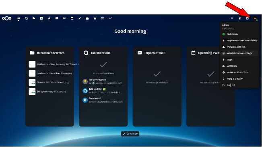Open the Tasks checkmark icon
Image resolution: width=262 pixels, height=147 pixels.
[110, 18]
